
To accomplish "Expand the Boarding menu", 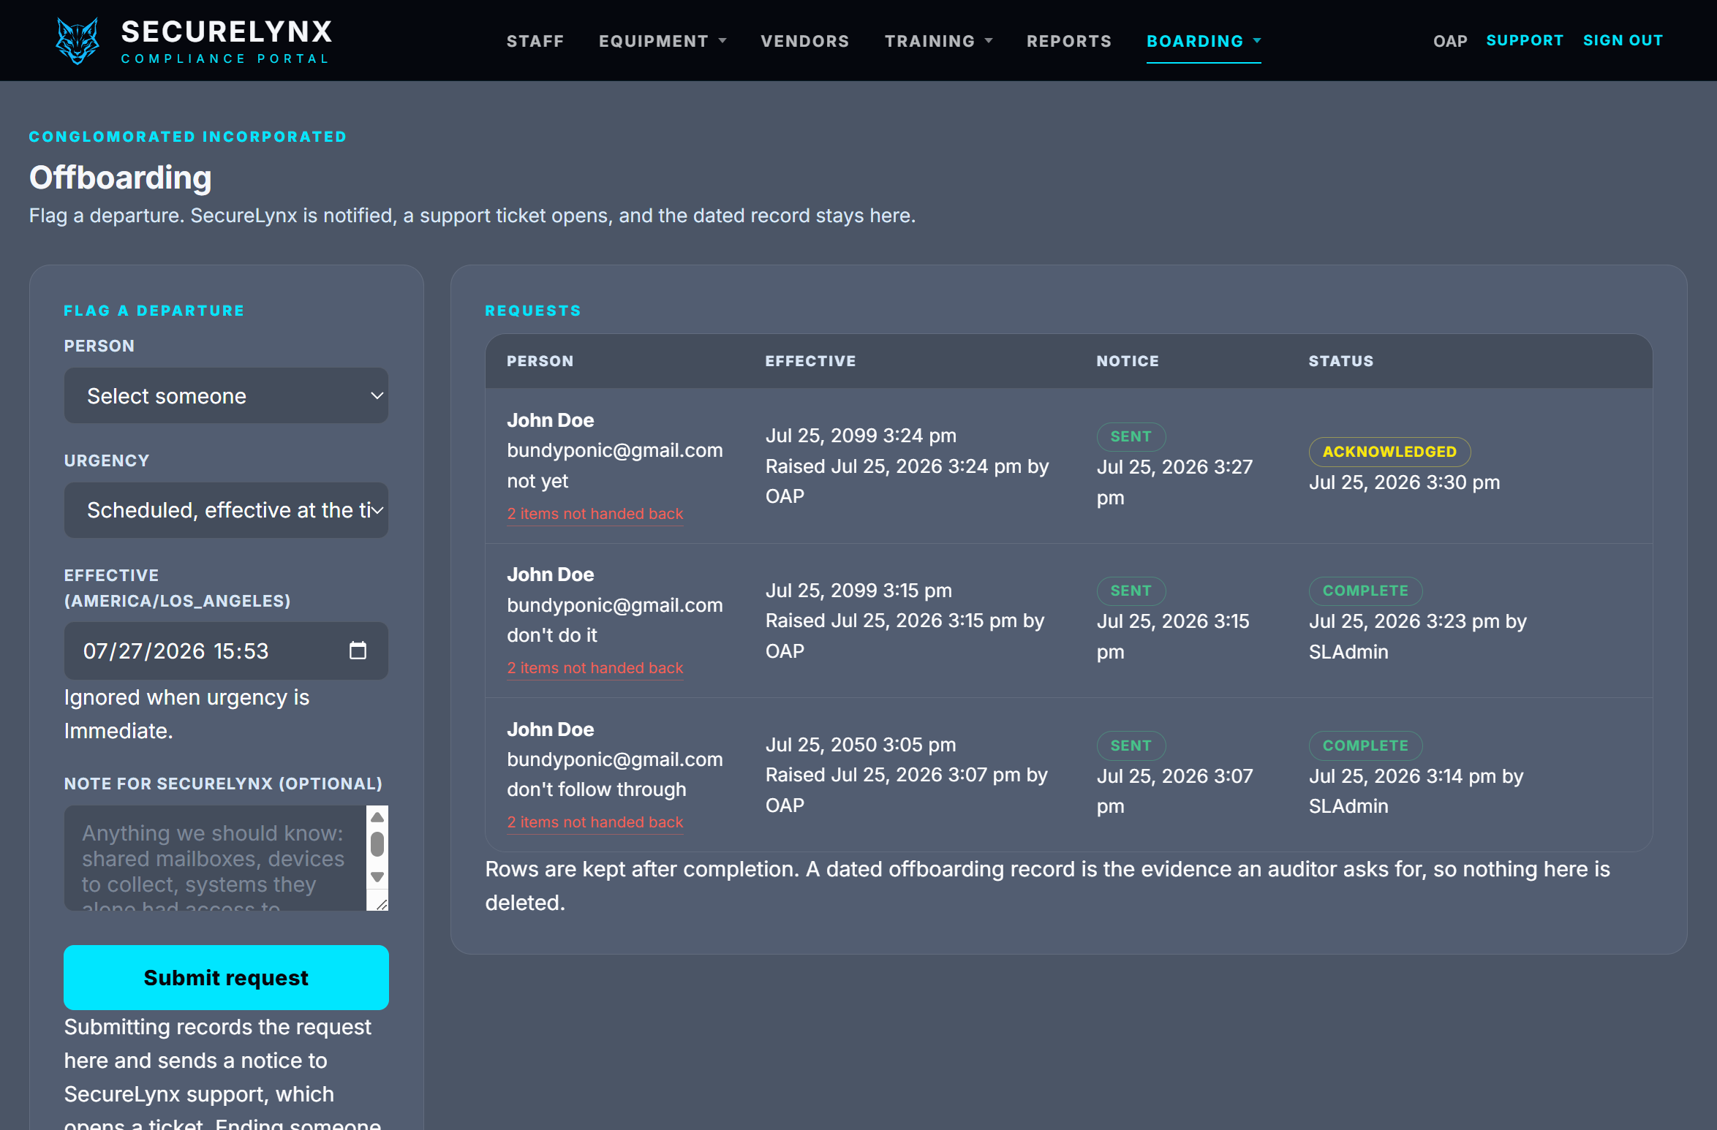I will pos(1204,41).
